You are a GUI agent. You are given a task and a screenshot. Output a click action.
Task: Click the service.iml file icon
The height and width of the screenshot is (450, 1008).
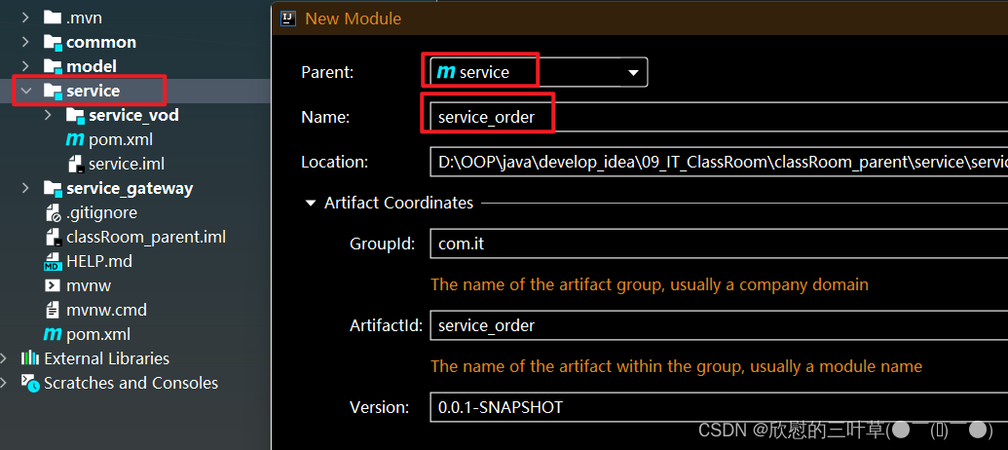click(x=76, y=164)
